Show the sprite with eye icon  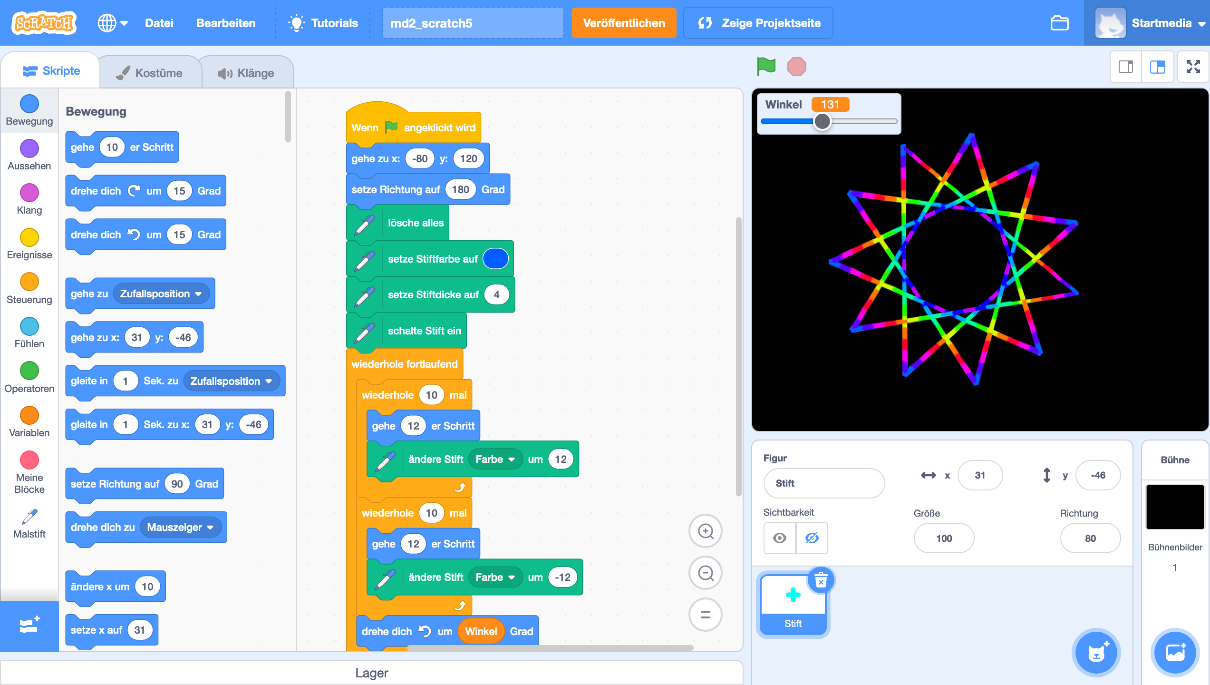[780, 538]
